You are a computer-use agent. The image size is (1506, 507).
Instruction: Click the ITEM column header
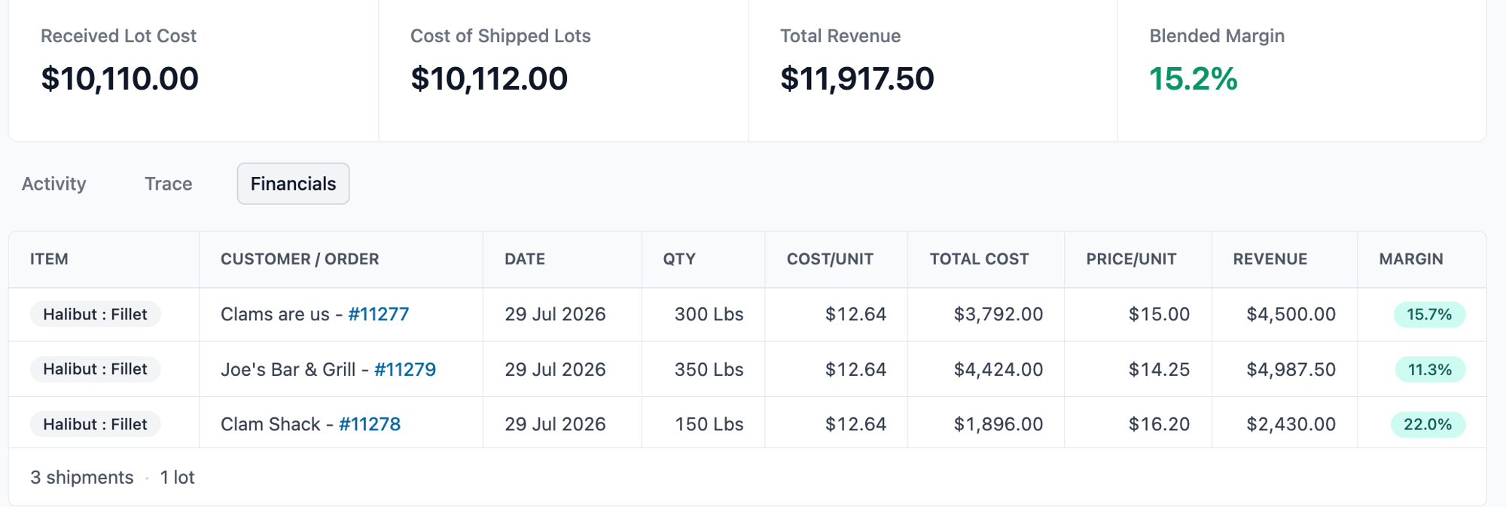(49, 259)
